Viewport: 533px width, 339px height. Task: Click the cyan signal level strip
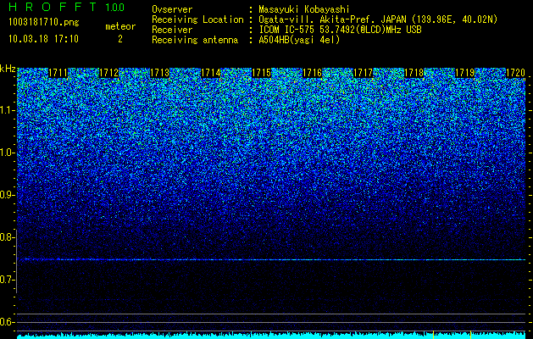271,336
